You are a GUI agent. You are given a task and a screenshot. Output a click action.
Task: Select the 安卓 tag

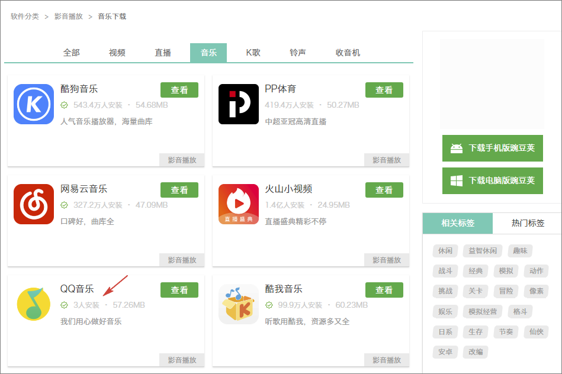[x=445, y=352]
